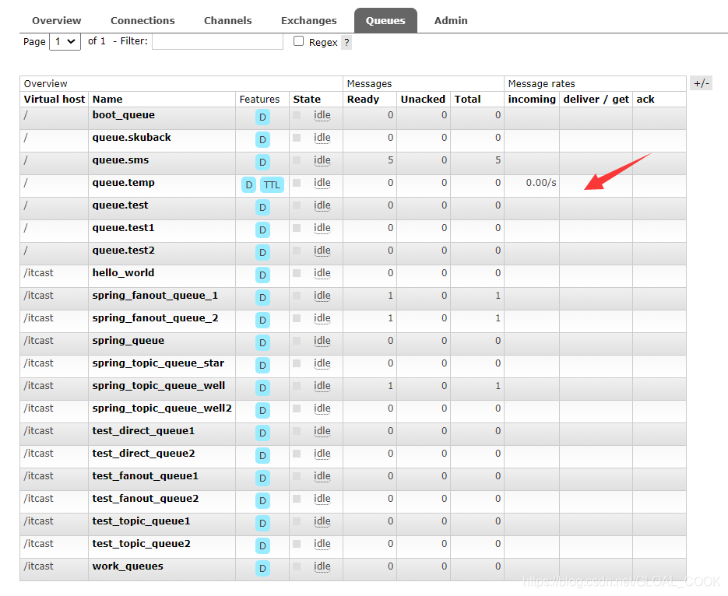Screen dimensions: 728x596
Task: Open the Page number dropdown
Action: 65,42
